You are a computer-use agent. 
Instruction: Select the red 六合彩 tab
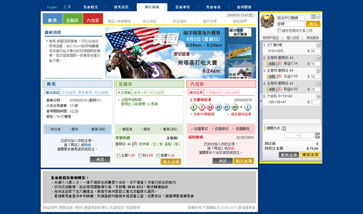tap(93, 19)
